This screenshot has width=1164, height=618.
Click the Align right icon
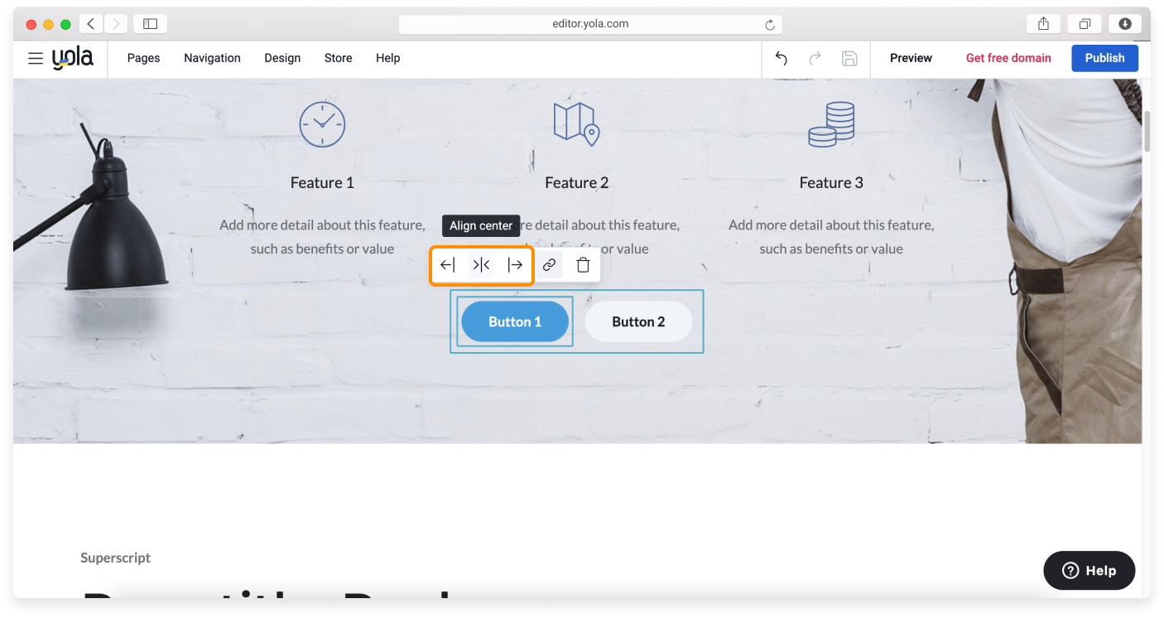[x=515, y=265]
